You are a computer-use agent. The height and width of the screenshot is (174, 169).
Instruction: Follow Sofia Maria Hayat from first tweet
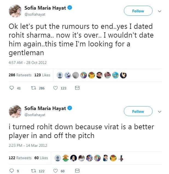(x=138, y=11)
